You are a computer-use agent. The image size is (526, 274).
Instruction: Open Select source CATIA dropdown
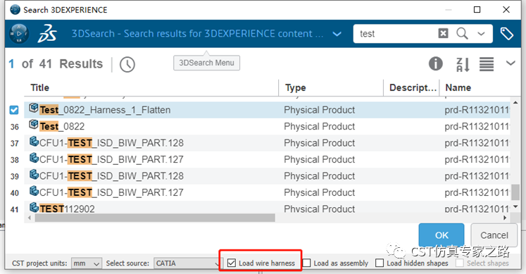(187, 263)
